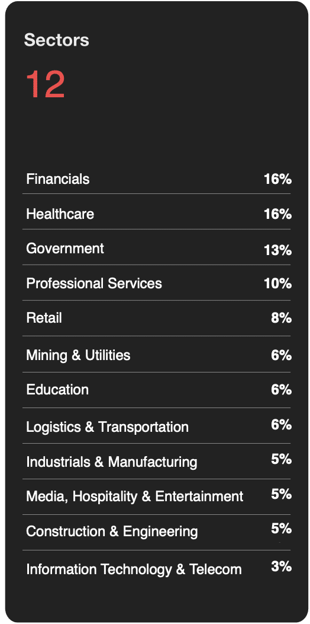Click the Sectors heading

pos(57,40)
